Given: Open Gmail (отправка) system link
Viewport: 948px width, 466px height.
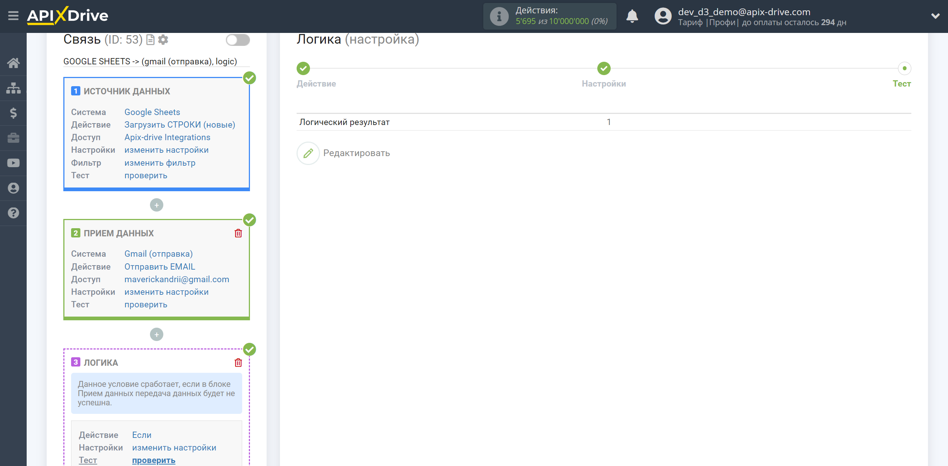Looking at the screenshot, I should (x=158, y=254).
